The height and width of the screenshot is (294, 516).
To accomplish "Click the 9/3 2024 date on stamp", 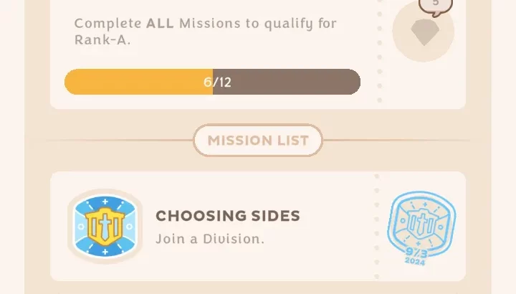I will click(x=415, y=256).
